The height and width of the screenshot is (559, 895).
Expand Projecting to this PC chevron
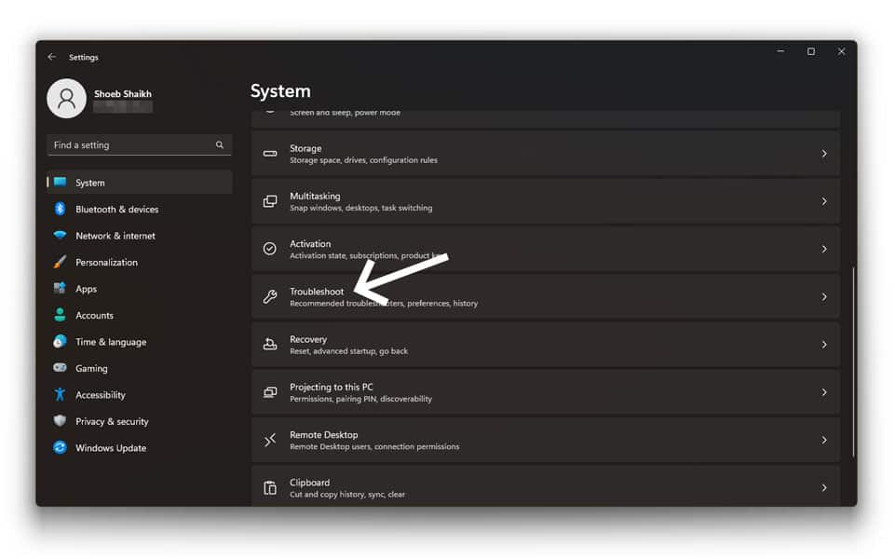(x=824, y=392)
